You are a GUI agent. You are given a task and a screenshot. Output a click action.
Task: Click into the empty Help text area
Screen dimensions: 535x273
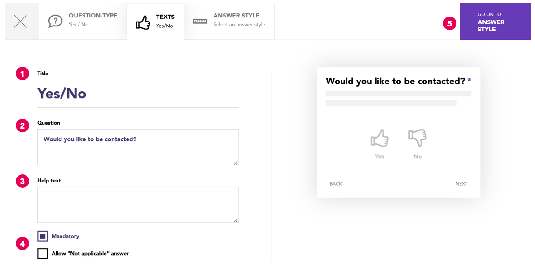tap(138, 205)
